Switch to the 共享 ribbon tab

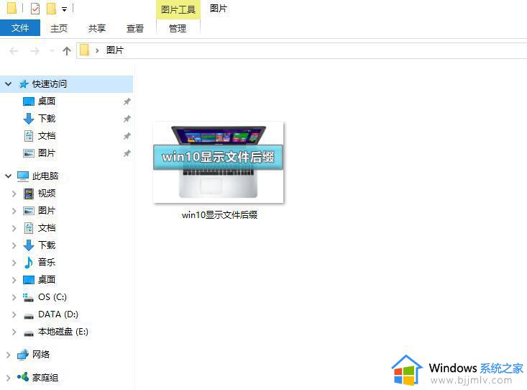pos(97,28)
